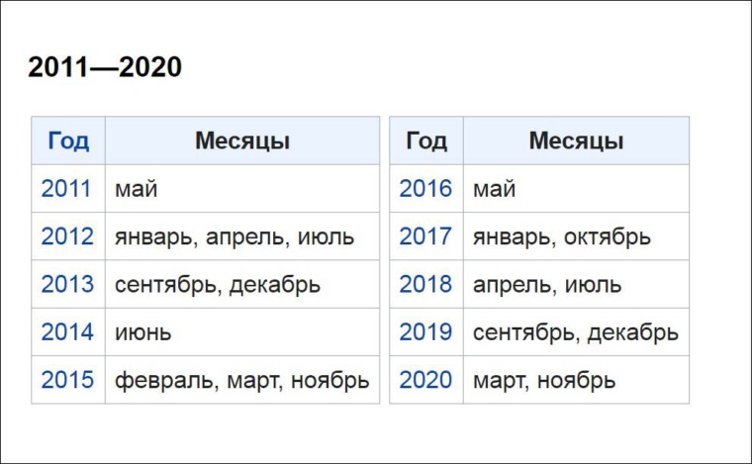Click the "2011—2020" section heading
The width and height of the screenshot is (752, 464).
click(x=105, y=67)
